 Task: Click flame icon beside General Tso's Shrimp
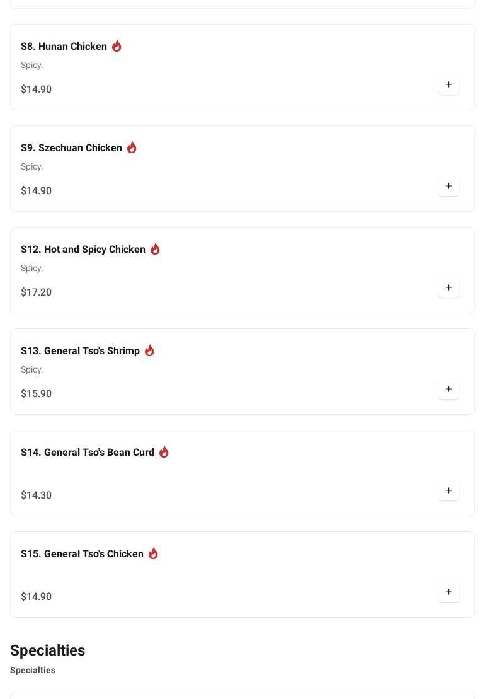[149, 350]
